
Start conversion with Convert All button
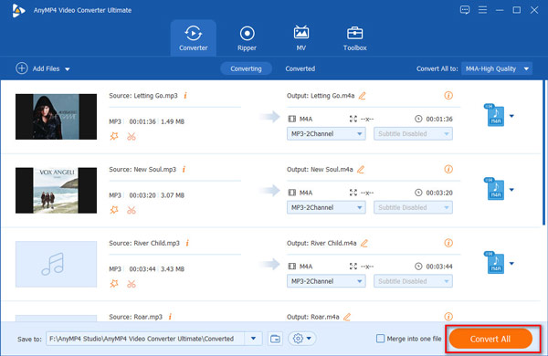(490, 339)
